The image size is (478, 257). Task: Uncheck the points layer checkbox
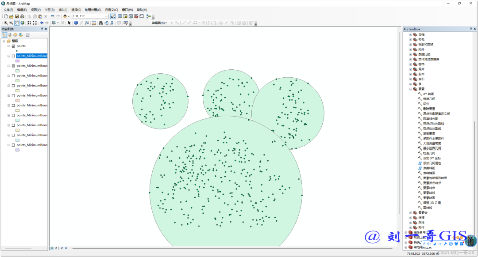point(13,46)
